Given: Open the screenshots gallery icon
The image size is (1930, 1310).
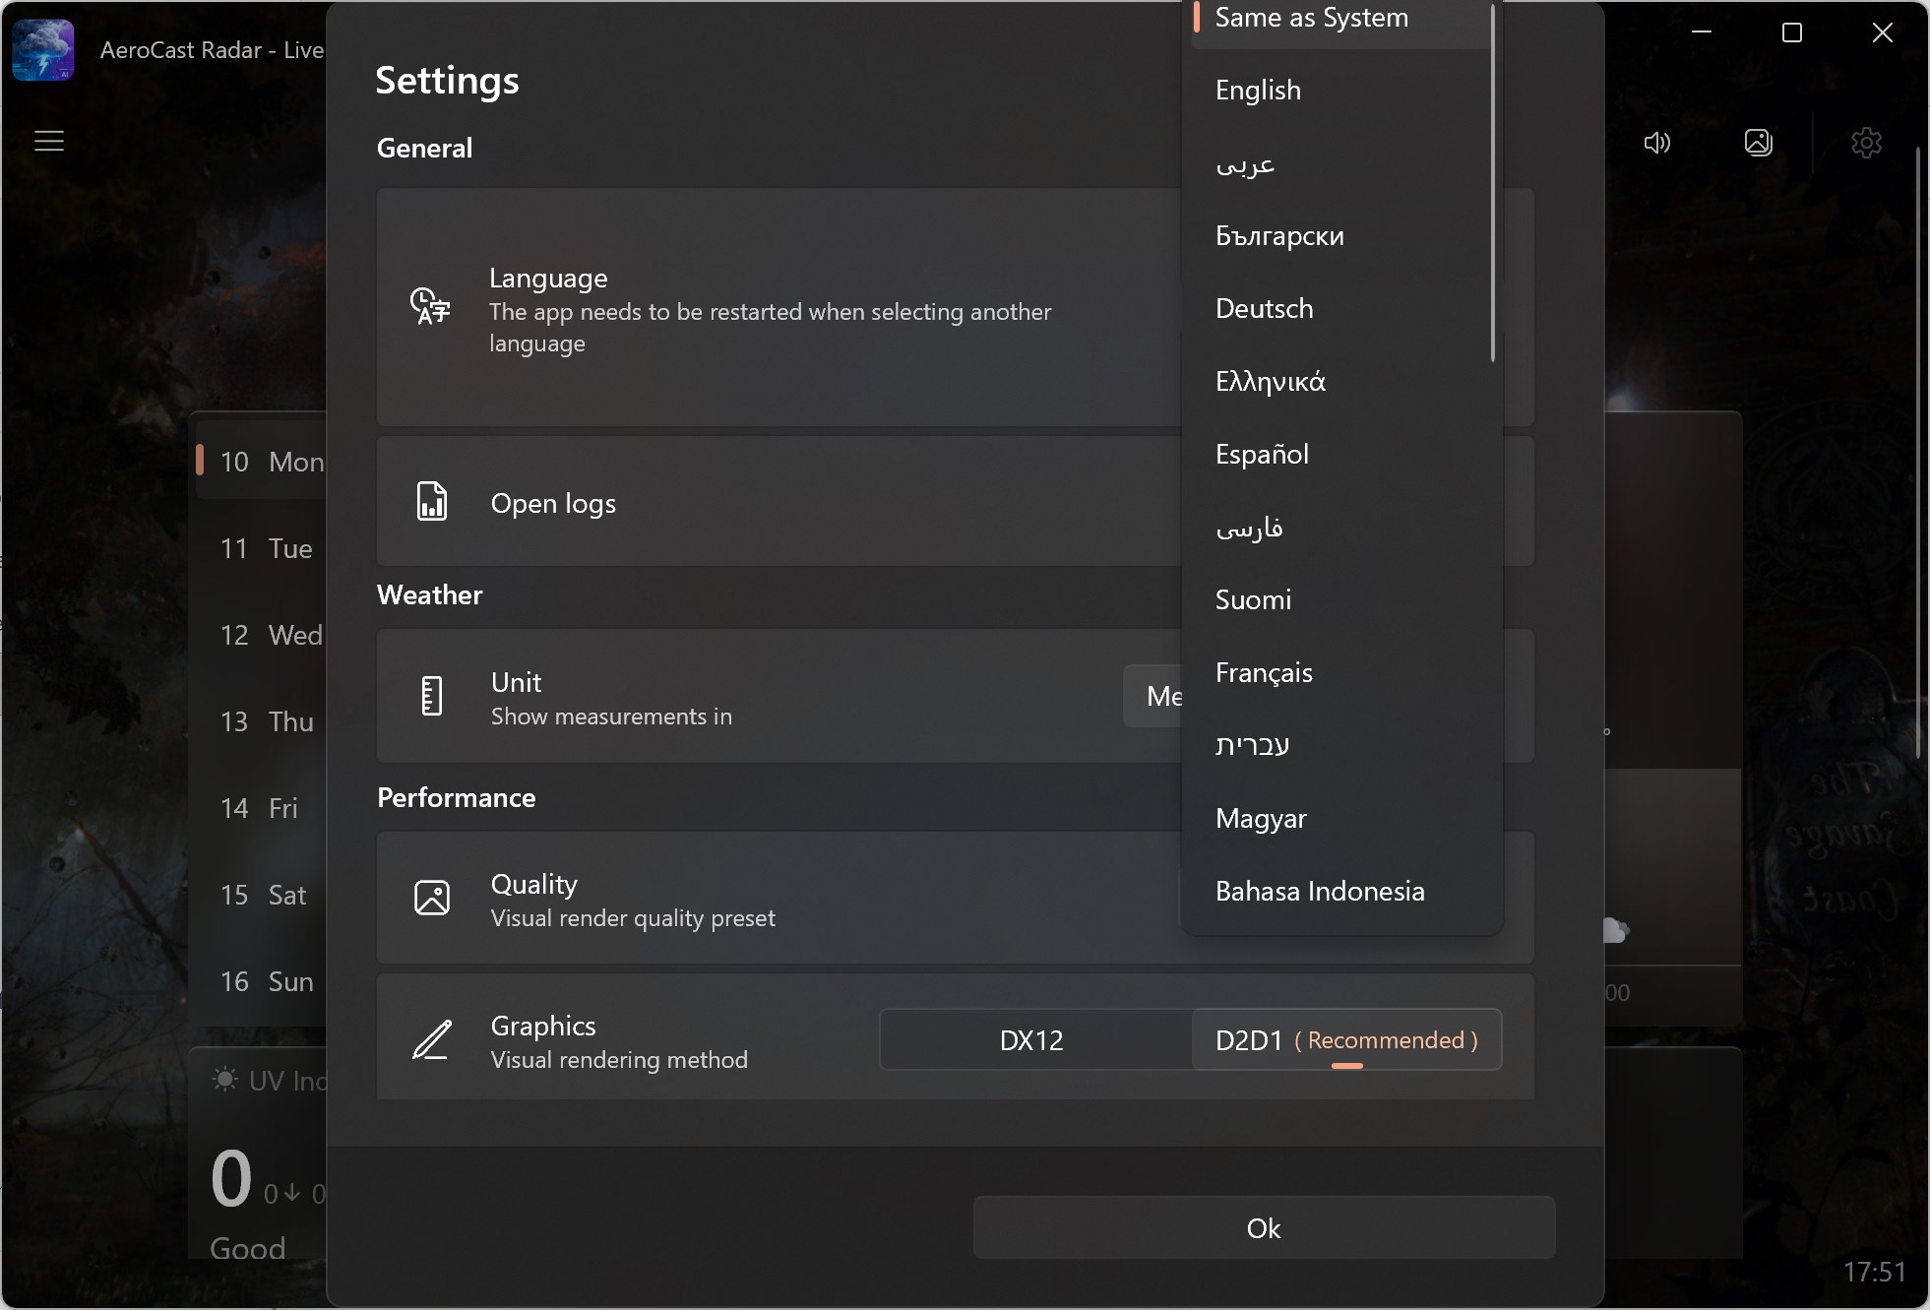Looking at the screenshot, I should click(x=1760, y=143).
